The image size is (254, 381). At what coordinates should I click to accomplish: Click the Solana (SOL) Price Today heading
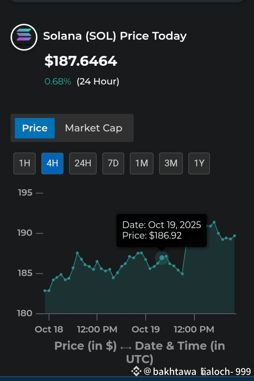point(115,36)
